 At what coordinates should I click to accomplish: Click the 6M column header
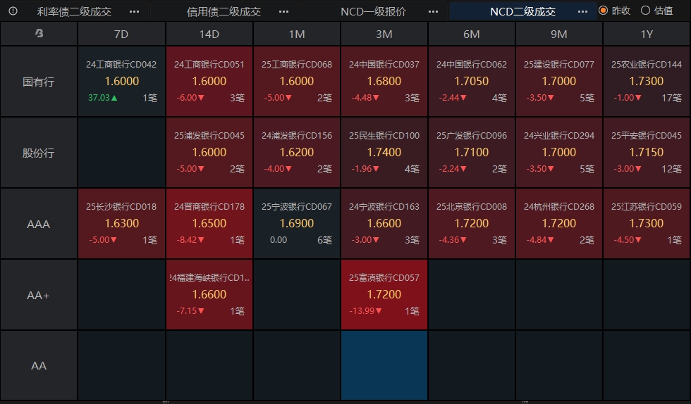pyautogui.click(x=472, y=34)
